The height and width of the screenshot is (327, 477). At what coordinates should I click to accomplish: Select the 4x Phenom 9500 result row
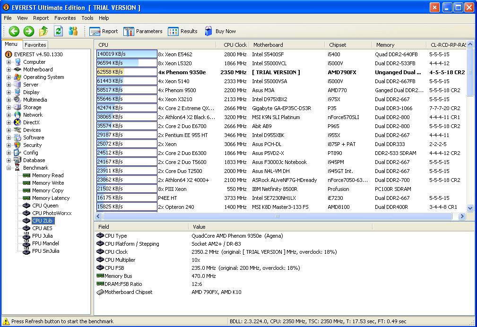click(281, 90)
